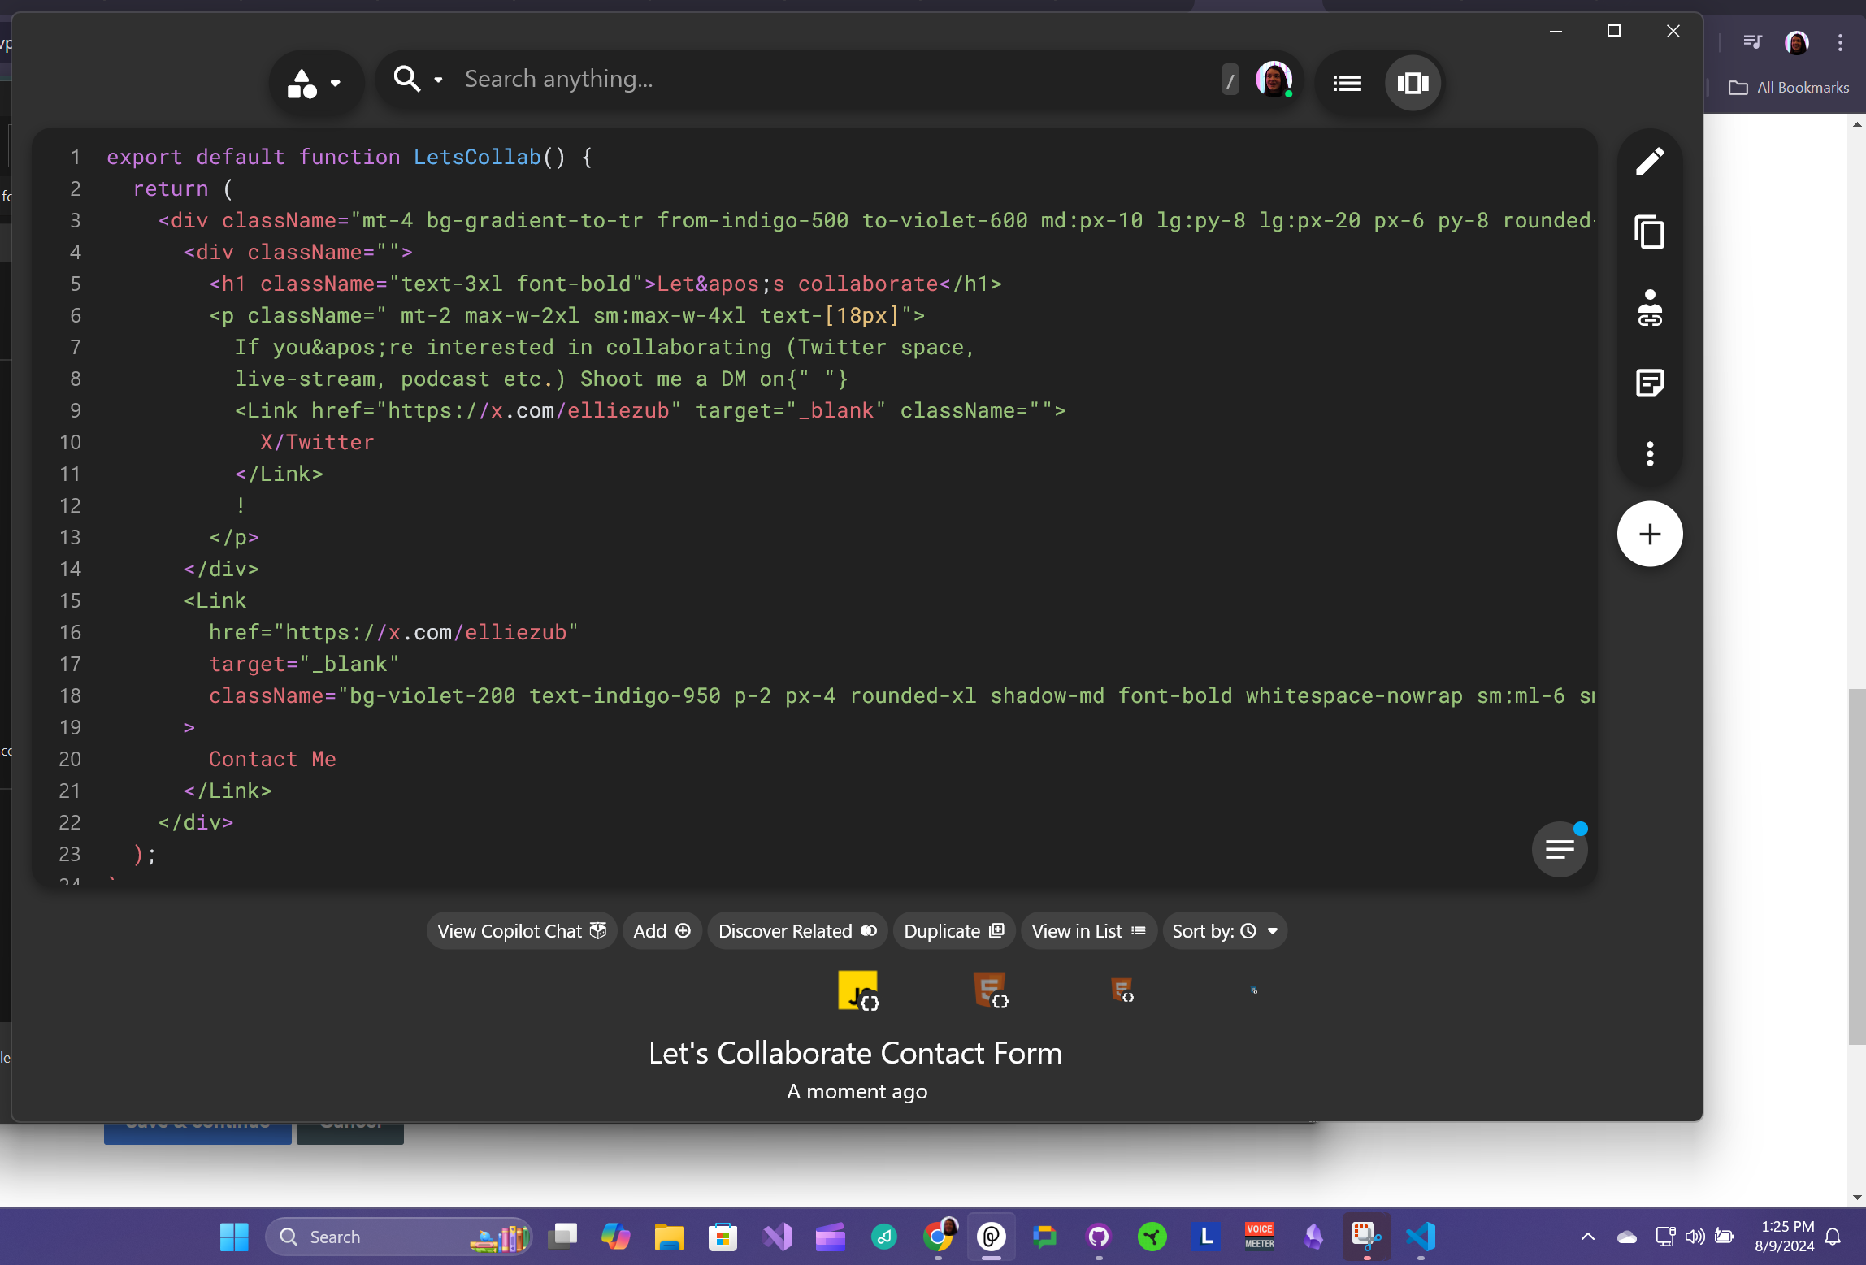This screenshot has height=1265, width=1866.
Task: Switch to list view toggle
Action: point(1347,83)
